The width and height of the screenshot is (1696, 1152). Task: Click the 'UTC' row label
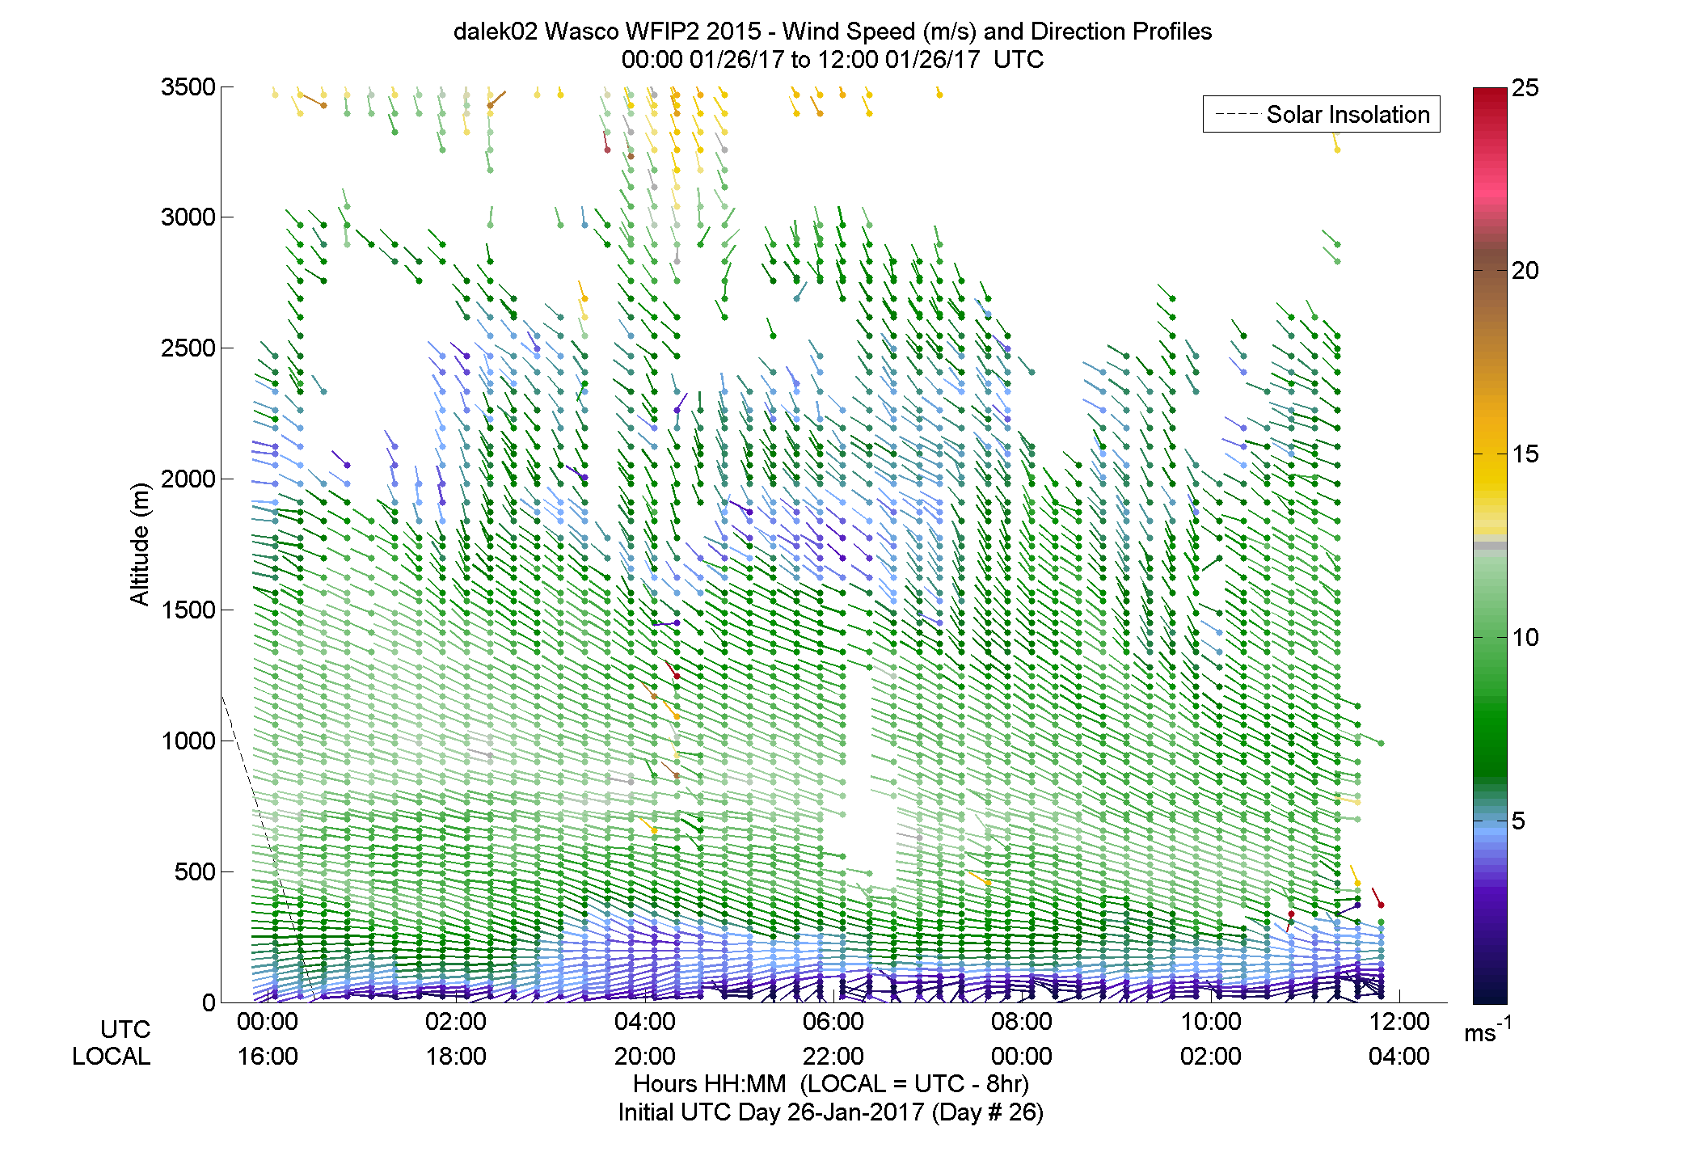click(x=125, y=1030)
